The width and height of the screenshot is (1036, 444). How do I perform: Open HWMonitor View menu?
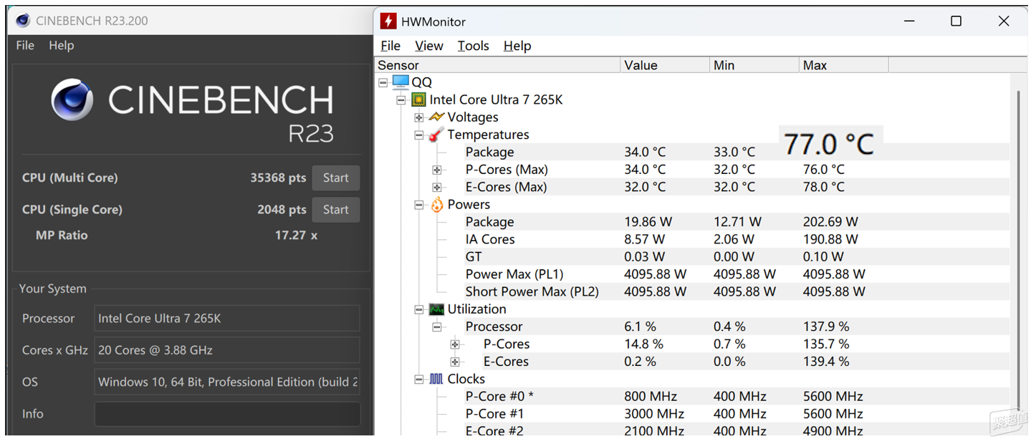click(x=429, y=46)
